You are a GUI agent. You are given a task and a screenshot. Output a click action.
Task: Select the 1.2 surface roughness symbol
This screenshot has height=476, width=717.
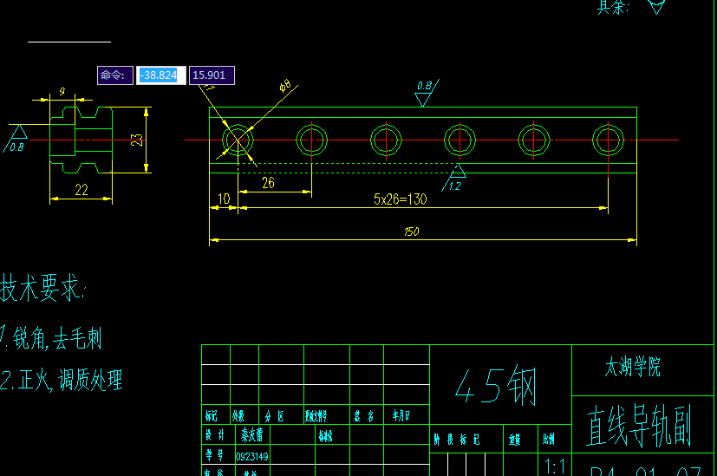[x=453, y=179]
